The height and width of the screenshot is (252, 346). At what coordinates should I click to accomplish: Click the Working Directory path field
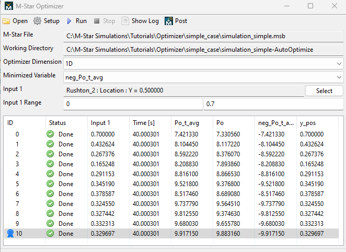pos(203,50)
